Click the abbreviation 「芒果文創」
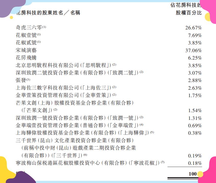 [37, 110]
